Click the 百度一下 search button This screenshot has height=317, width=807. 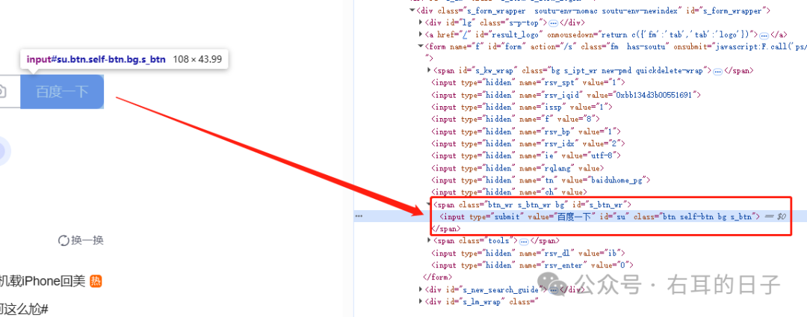[62, 91]
